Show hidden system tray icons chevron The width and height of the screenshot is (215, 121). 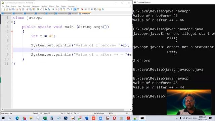pos(177,118)
